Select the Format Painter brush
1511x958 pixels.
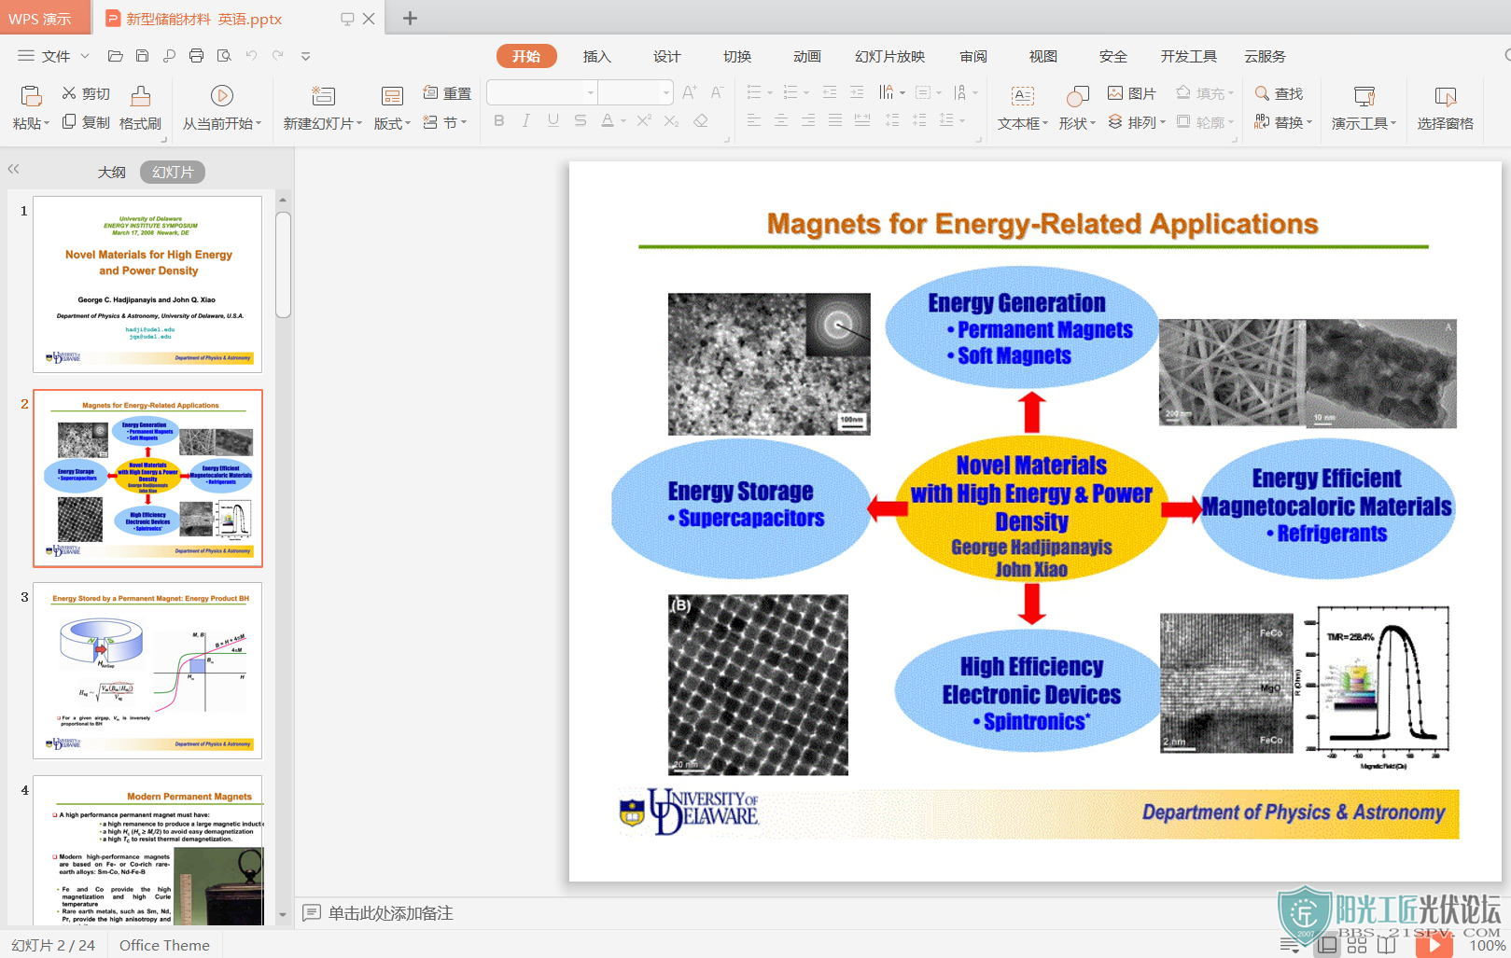point(140,96)
